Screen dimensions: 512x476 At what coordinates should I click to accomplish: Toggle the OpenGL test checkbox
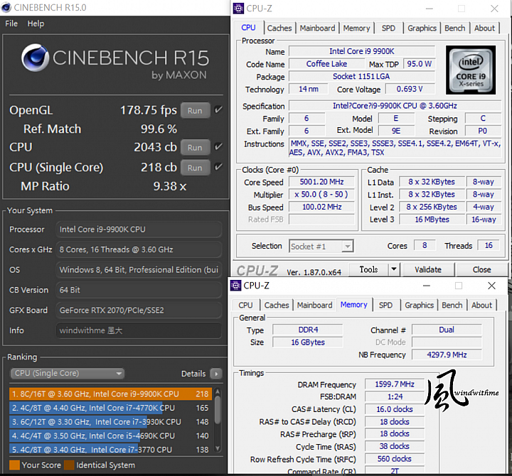pyautogui.click(x=218, y=110)
